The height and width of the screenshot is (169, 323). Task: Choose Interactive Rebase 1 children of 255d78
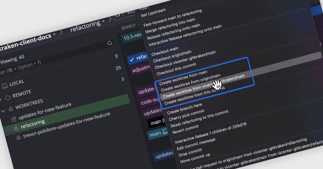coord(211,133)
